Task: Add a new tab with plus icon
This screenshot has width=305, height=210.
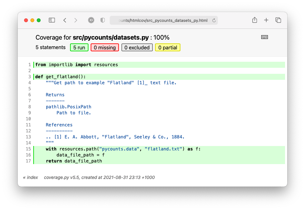Action: [266, 20]
